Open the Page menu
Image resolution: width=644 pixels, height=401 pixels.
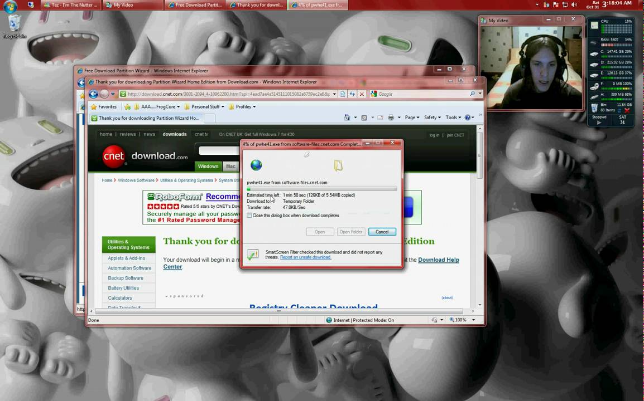click(x=412, y=118)
